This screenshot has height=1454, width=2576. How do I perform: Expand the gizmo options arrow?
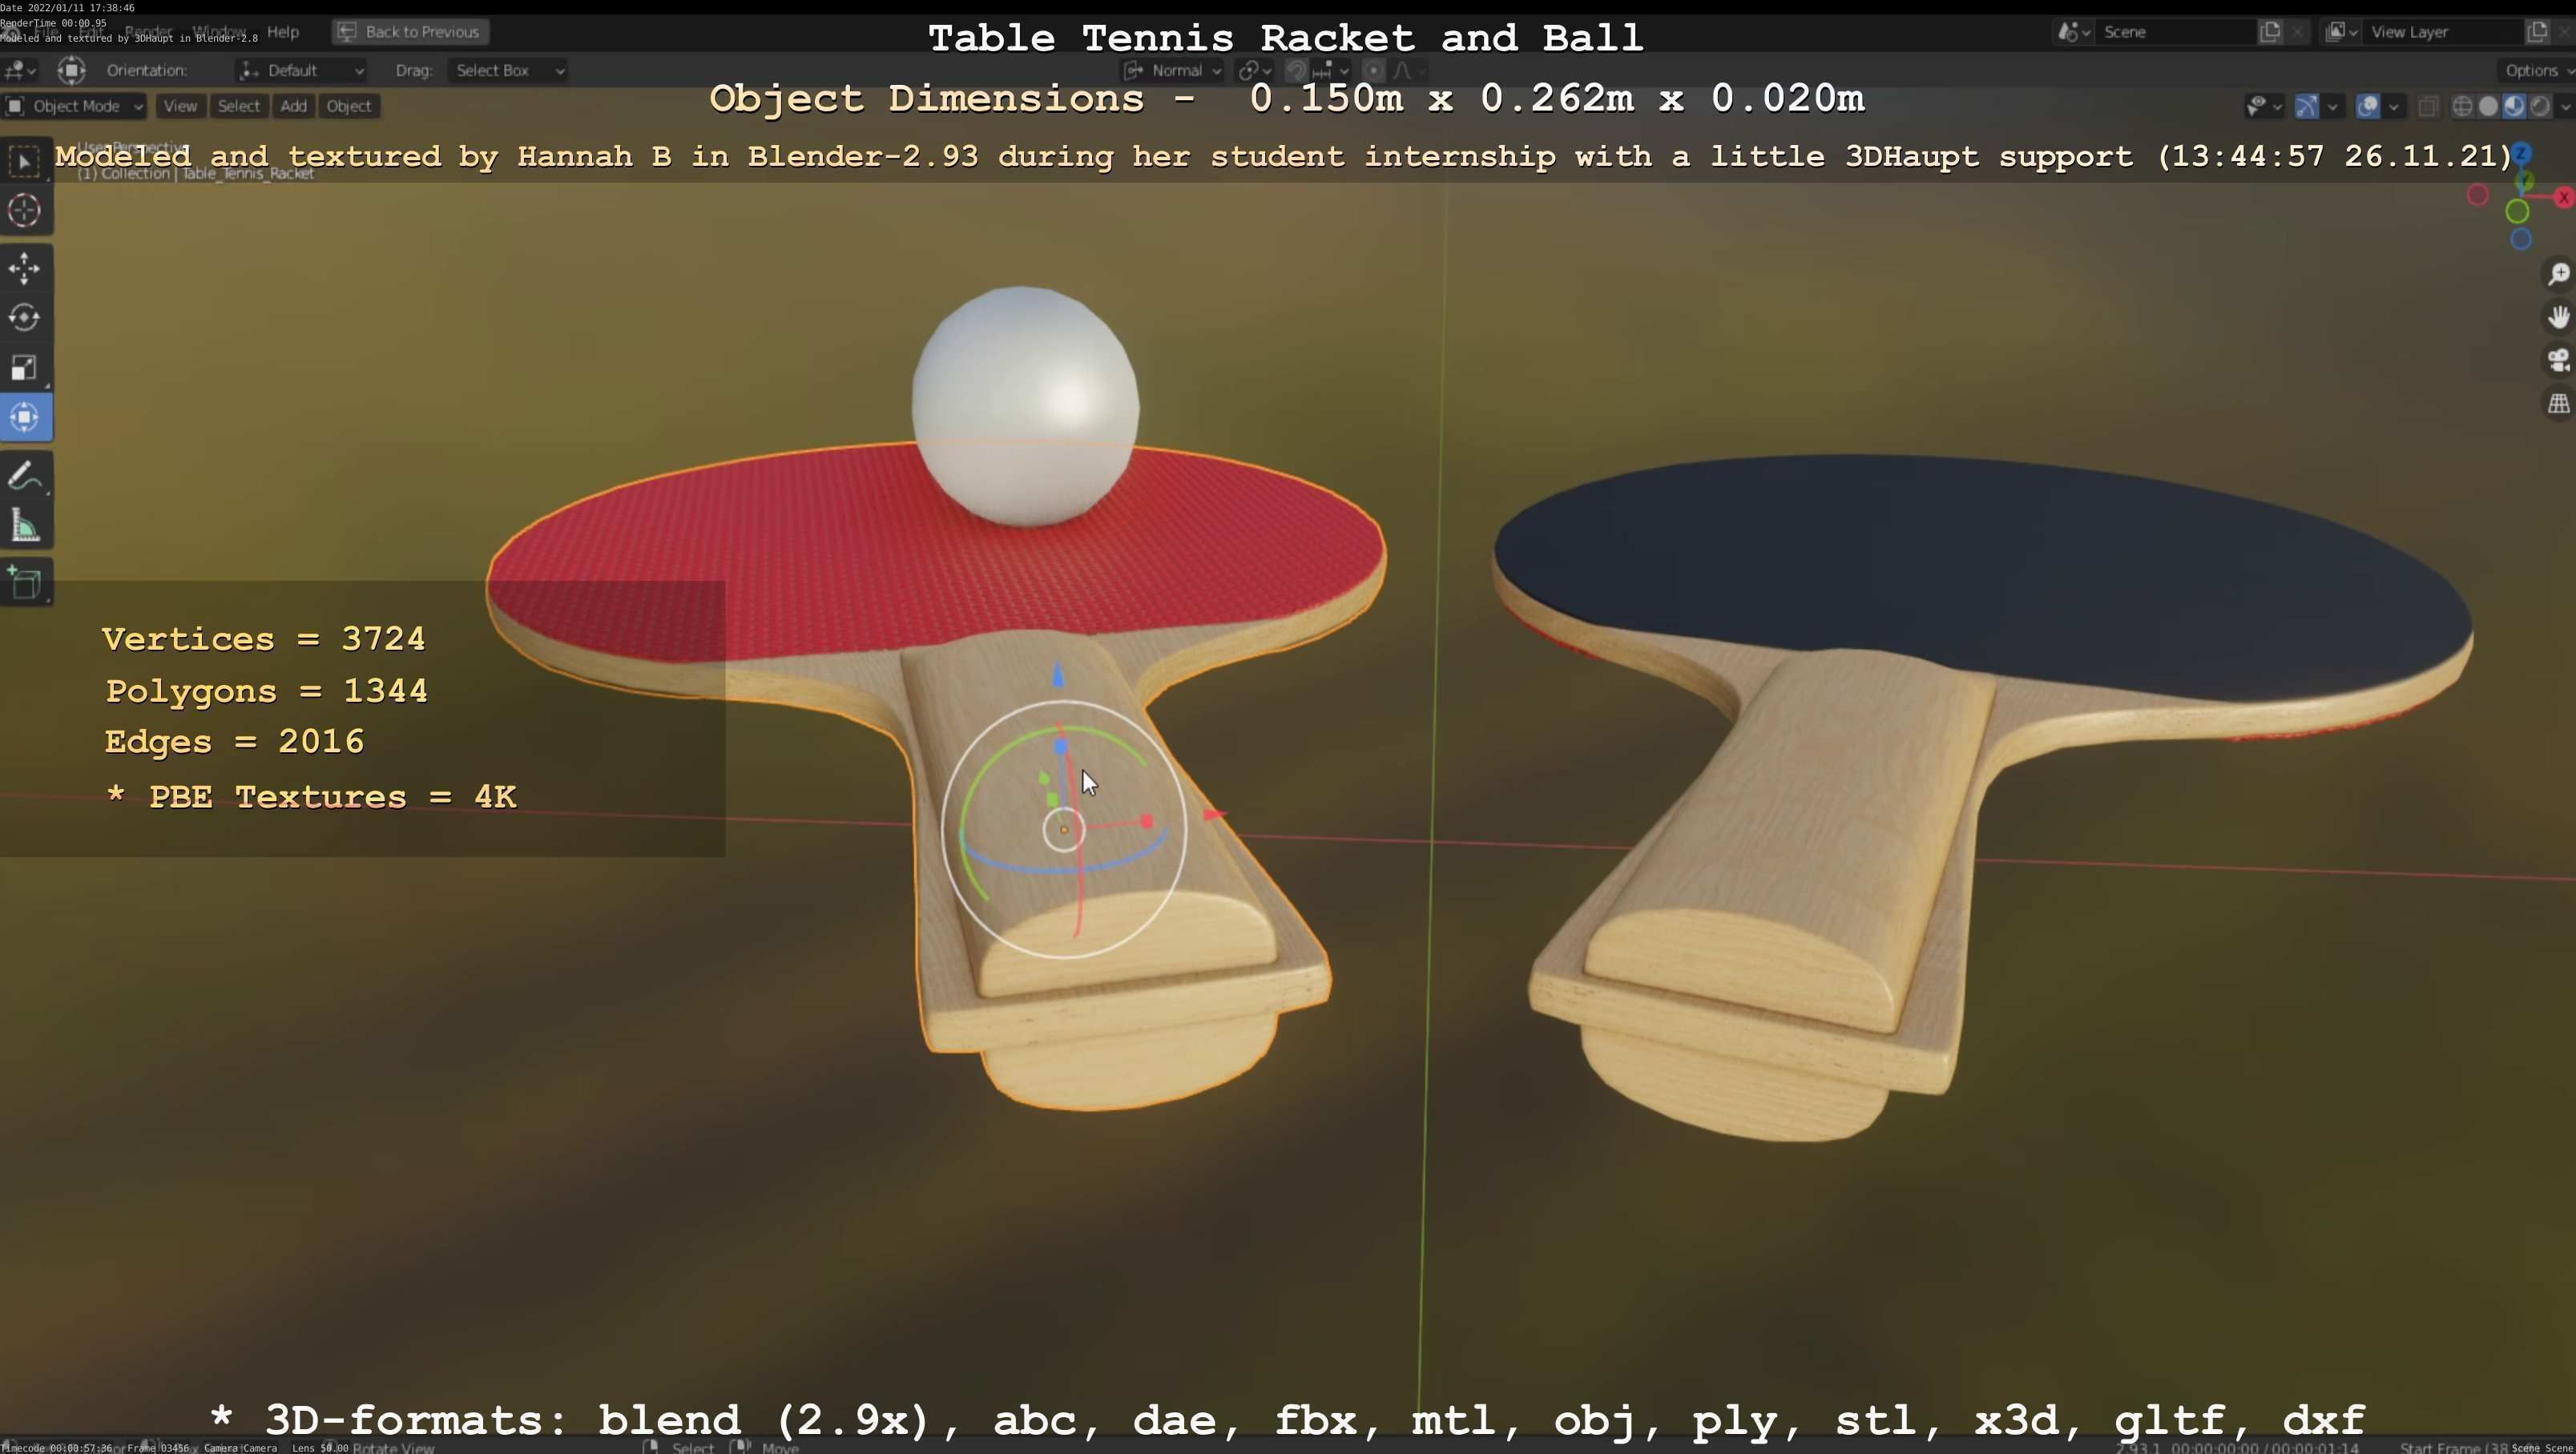coord(2332,106)
